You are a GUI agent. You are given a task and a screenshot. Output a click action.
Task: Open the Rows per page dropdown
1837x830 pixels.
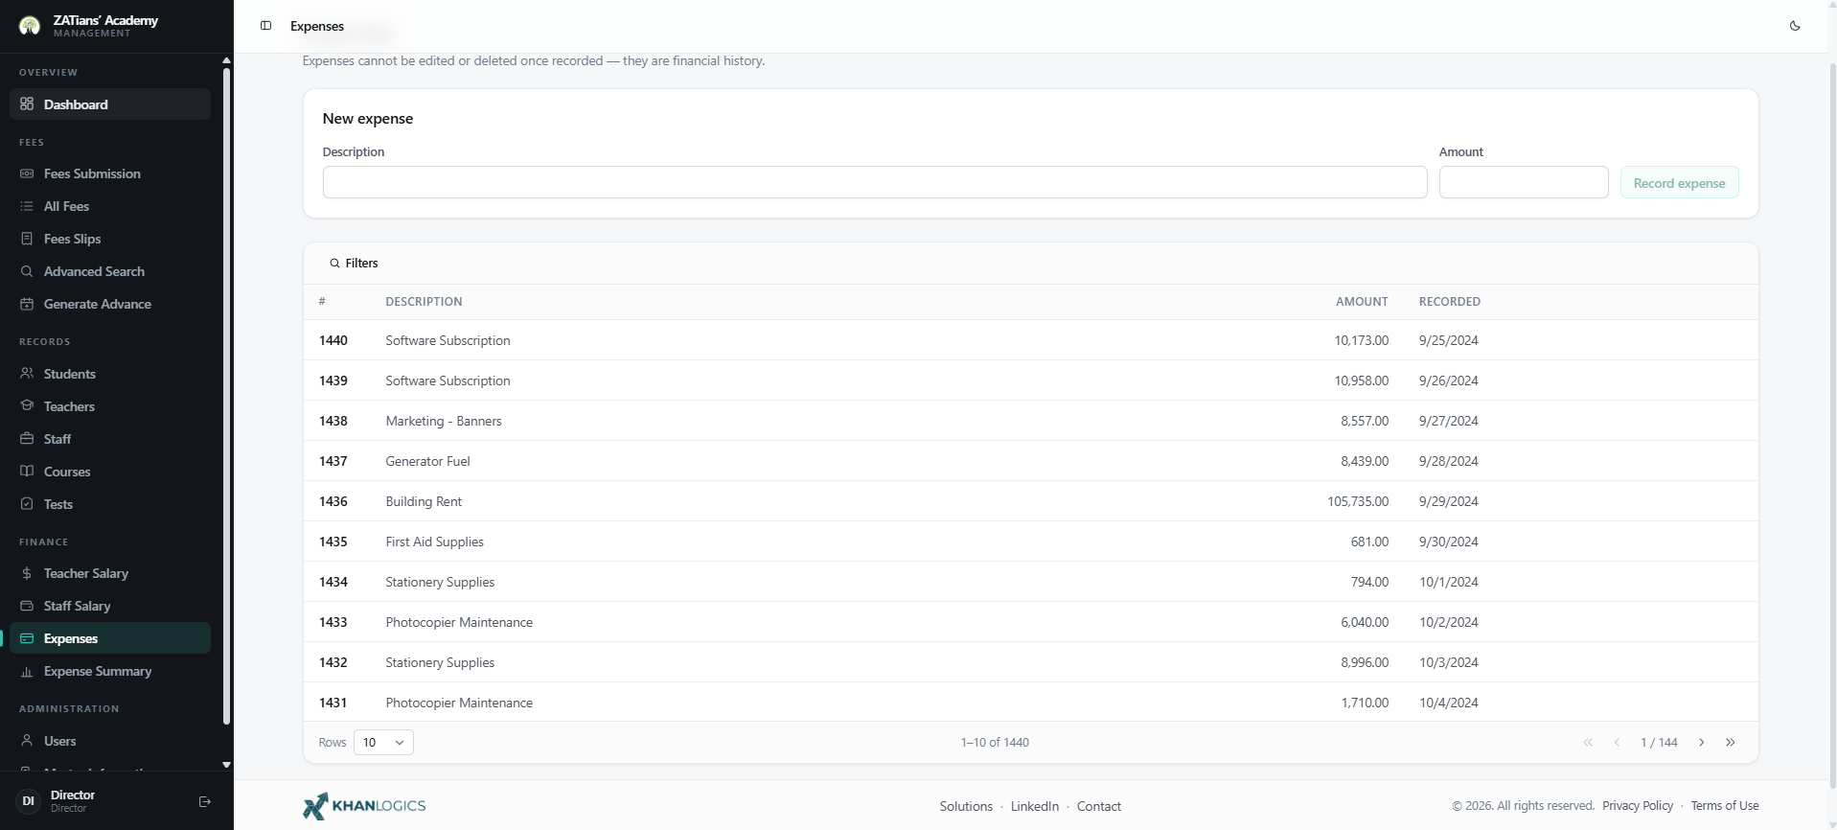pos(383,742)
